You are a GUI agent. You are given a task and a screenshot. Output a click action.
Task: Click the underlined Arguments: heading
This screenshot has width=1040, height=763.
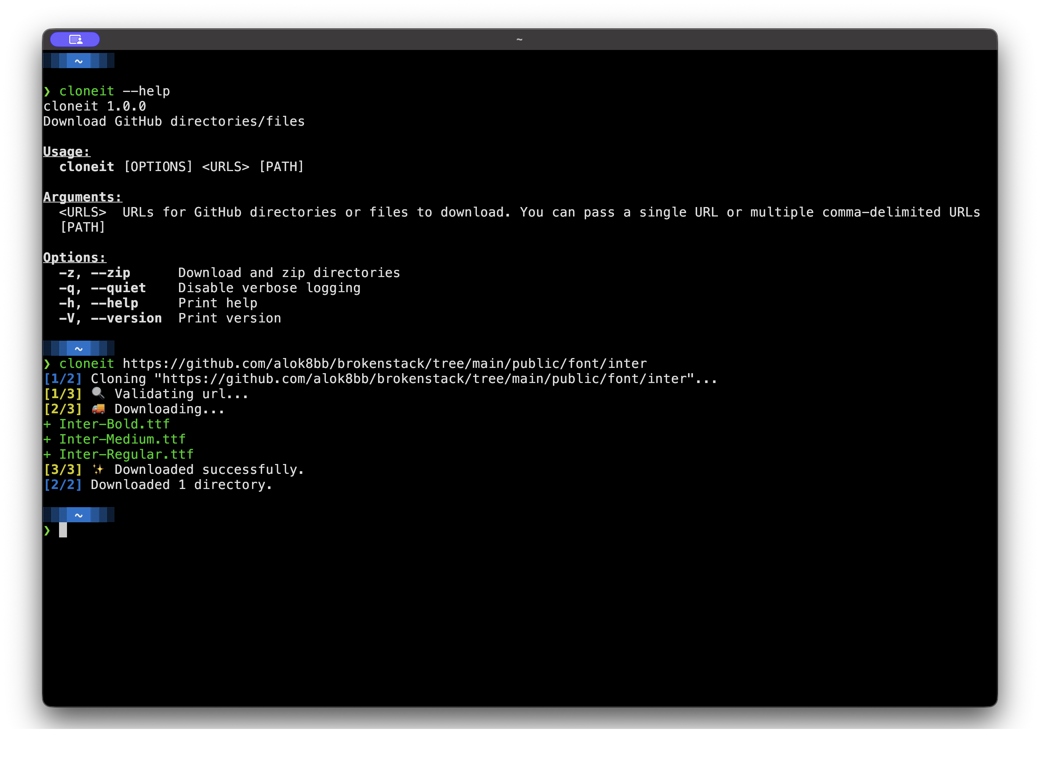pos(82,197)
